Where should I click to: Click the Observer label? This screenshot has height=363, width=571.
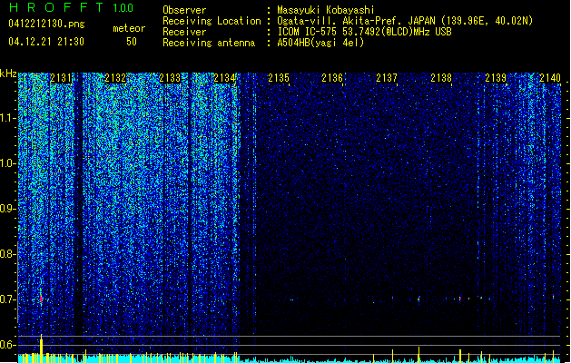184,10
